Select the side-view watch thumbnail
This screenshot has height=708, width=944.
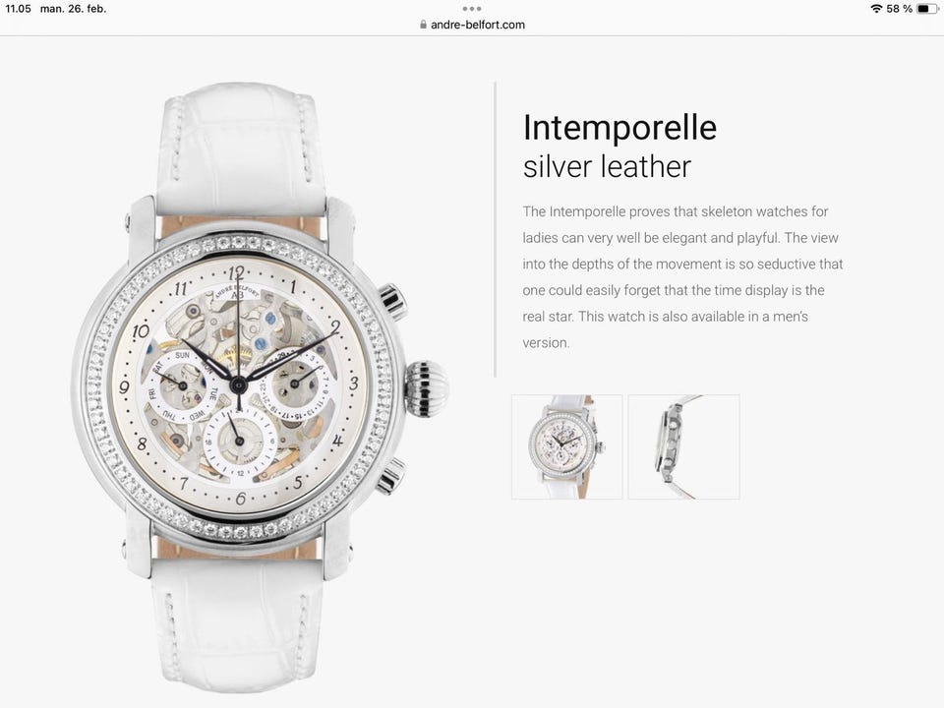click(684, 446)
